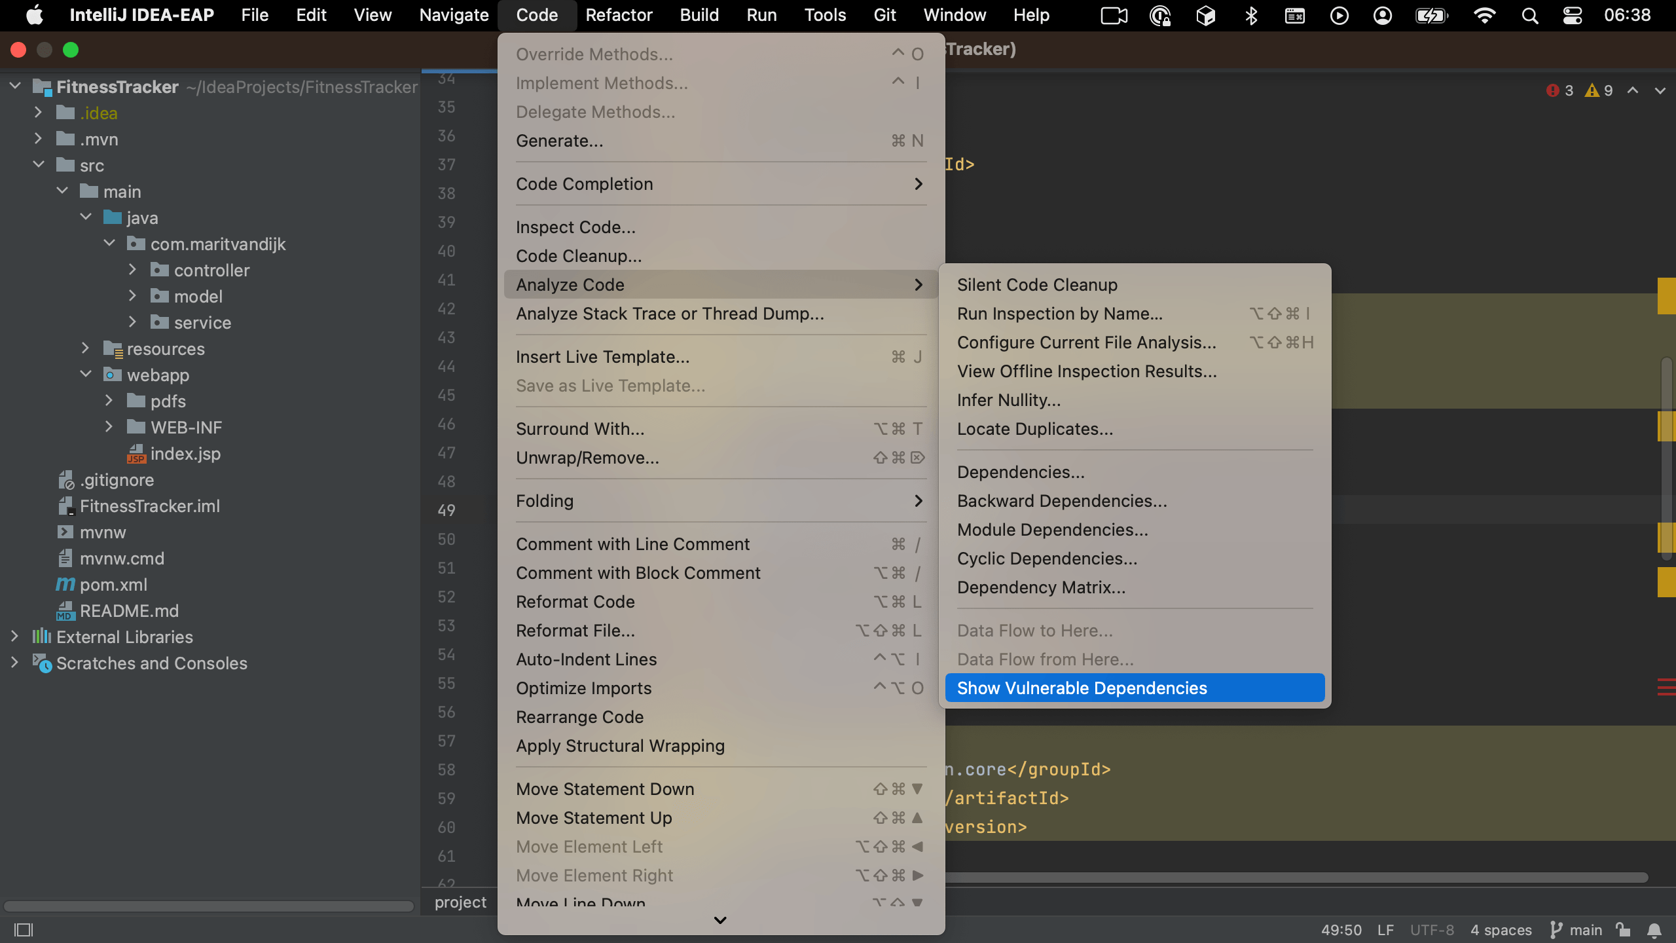The width and height of the screenshot is (1676, 943).
Task: Expand the service package
Action: point(132,322)
